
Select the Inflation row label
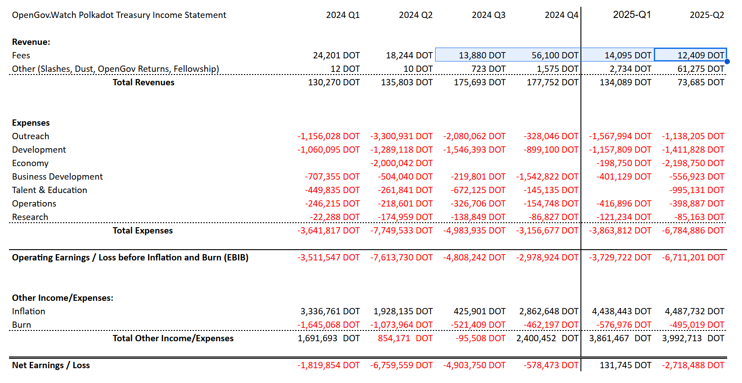point(29,311)
